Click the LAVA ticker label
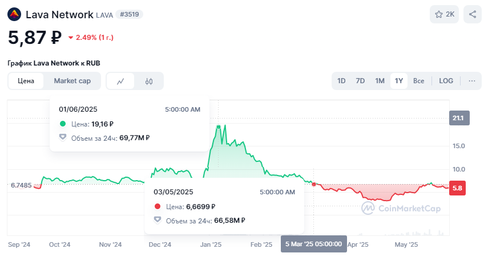 tap(104, 15)
